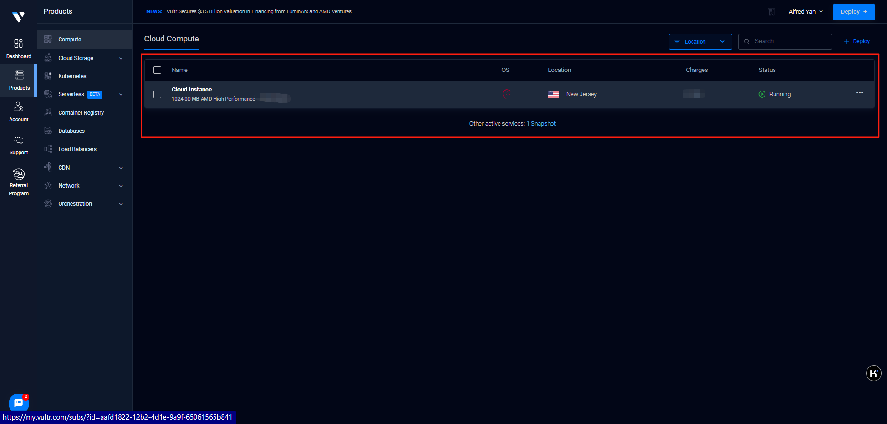
Task: Open the Support chat icon
Action: click(19, 140)
